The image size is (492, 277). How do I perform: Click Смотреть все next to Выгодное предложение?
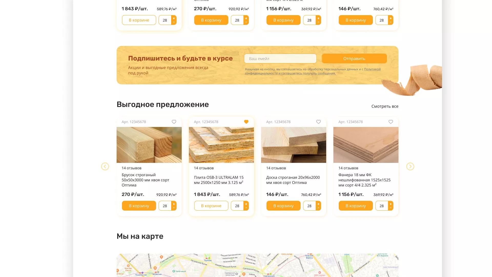[x=385, y=106]
